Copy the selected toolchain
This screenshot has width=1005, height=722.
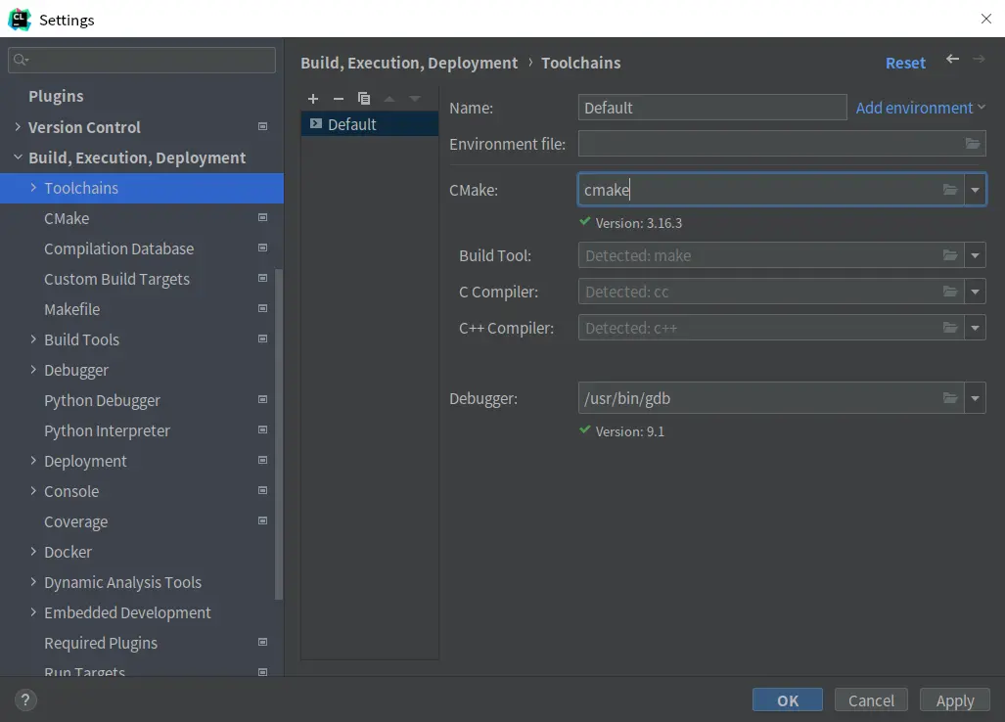tap(364, 99)
